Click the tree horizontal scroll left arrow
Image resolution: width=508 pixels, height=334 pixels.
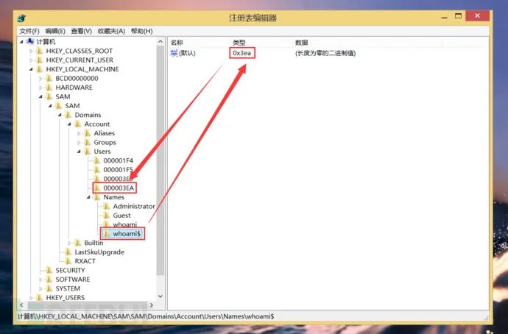21,305
